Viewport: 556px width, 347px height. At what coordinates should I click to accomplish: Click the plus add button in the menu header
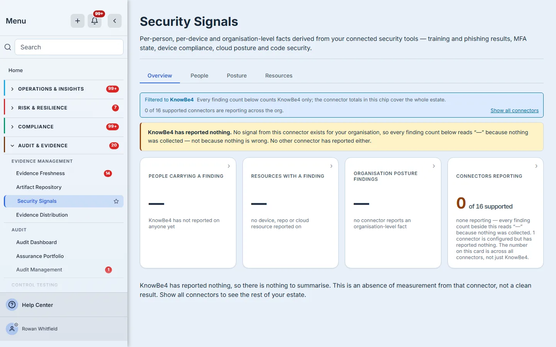(78, 21)
